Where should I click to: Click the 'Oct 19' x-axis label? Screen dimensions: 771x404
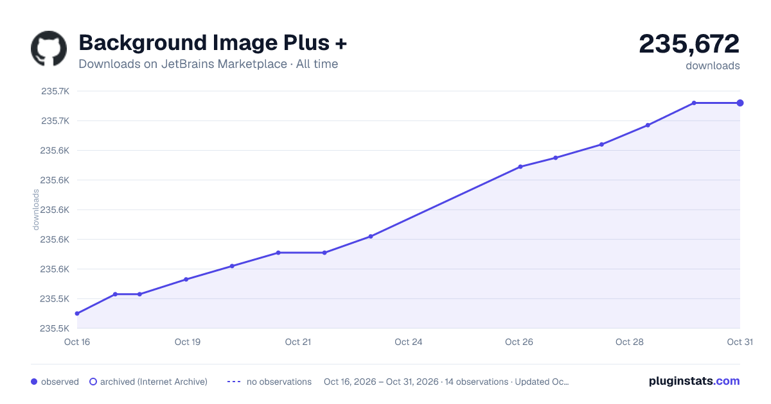pyautogui.click(x=188, y=342)
